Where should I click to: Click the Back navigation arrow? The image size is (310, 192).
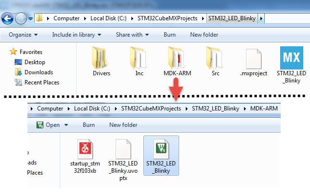pyautogui.click(x=8, y=19)
